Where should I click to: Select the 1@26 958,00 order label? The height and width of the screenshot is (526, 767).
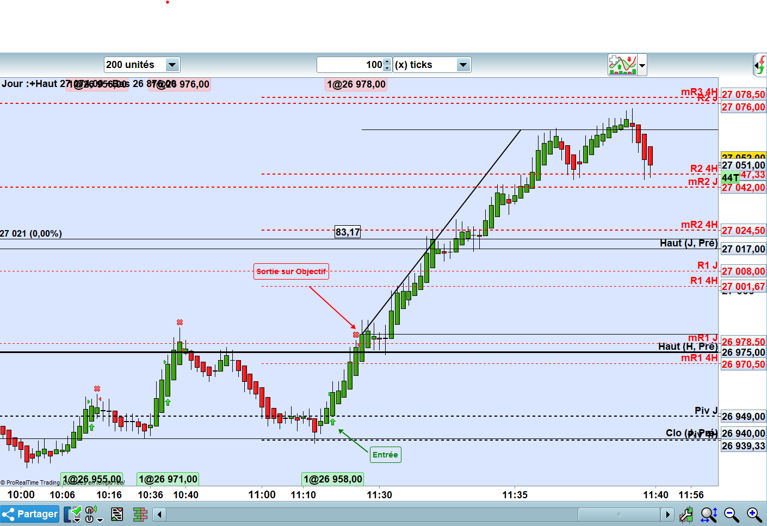point(333,479)
